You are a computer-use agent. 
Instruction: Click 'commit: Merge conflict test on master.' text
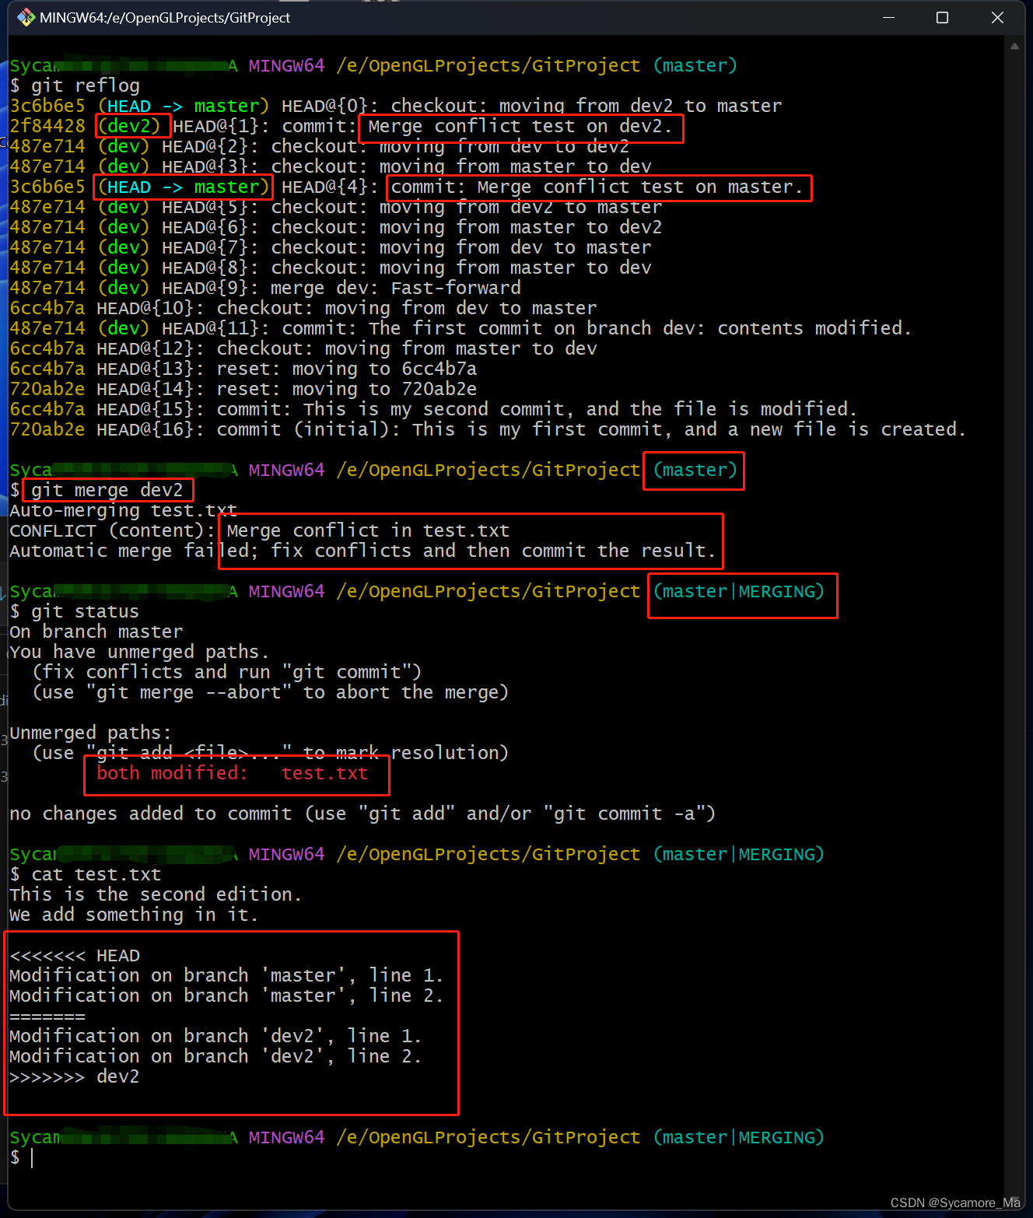[597, 187]
